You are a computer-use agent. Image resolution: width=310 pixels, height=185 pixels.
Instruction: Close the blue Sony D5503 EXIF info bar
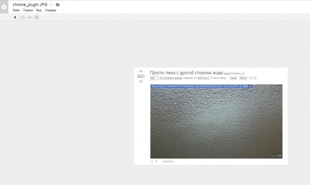pyautogui.click(x=250, y=87)
